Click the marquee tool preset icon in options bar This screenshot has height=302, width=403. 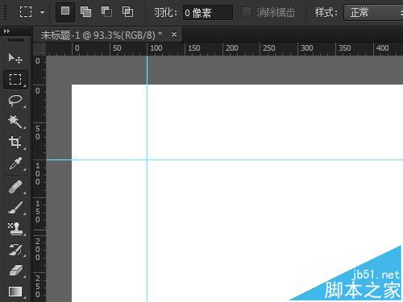pyautogui.click(x=26, y=12)
